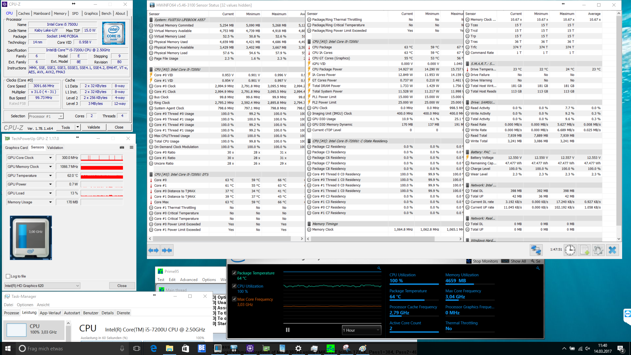
Task: Click the HWiNFO remote network computers icon
Action: point(536,250)
